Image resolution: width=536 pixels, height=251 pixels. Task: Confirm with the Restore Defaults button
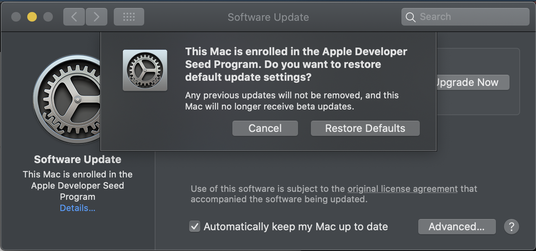coord(365,128)
